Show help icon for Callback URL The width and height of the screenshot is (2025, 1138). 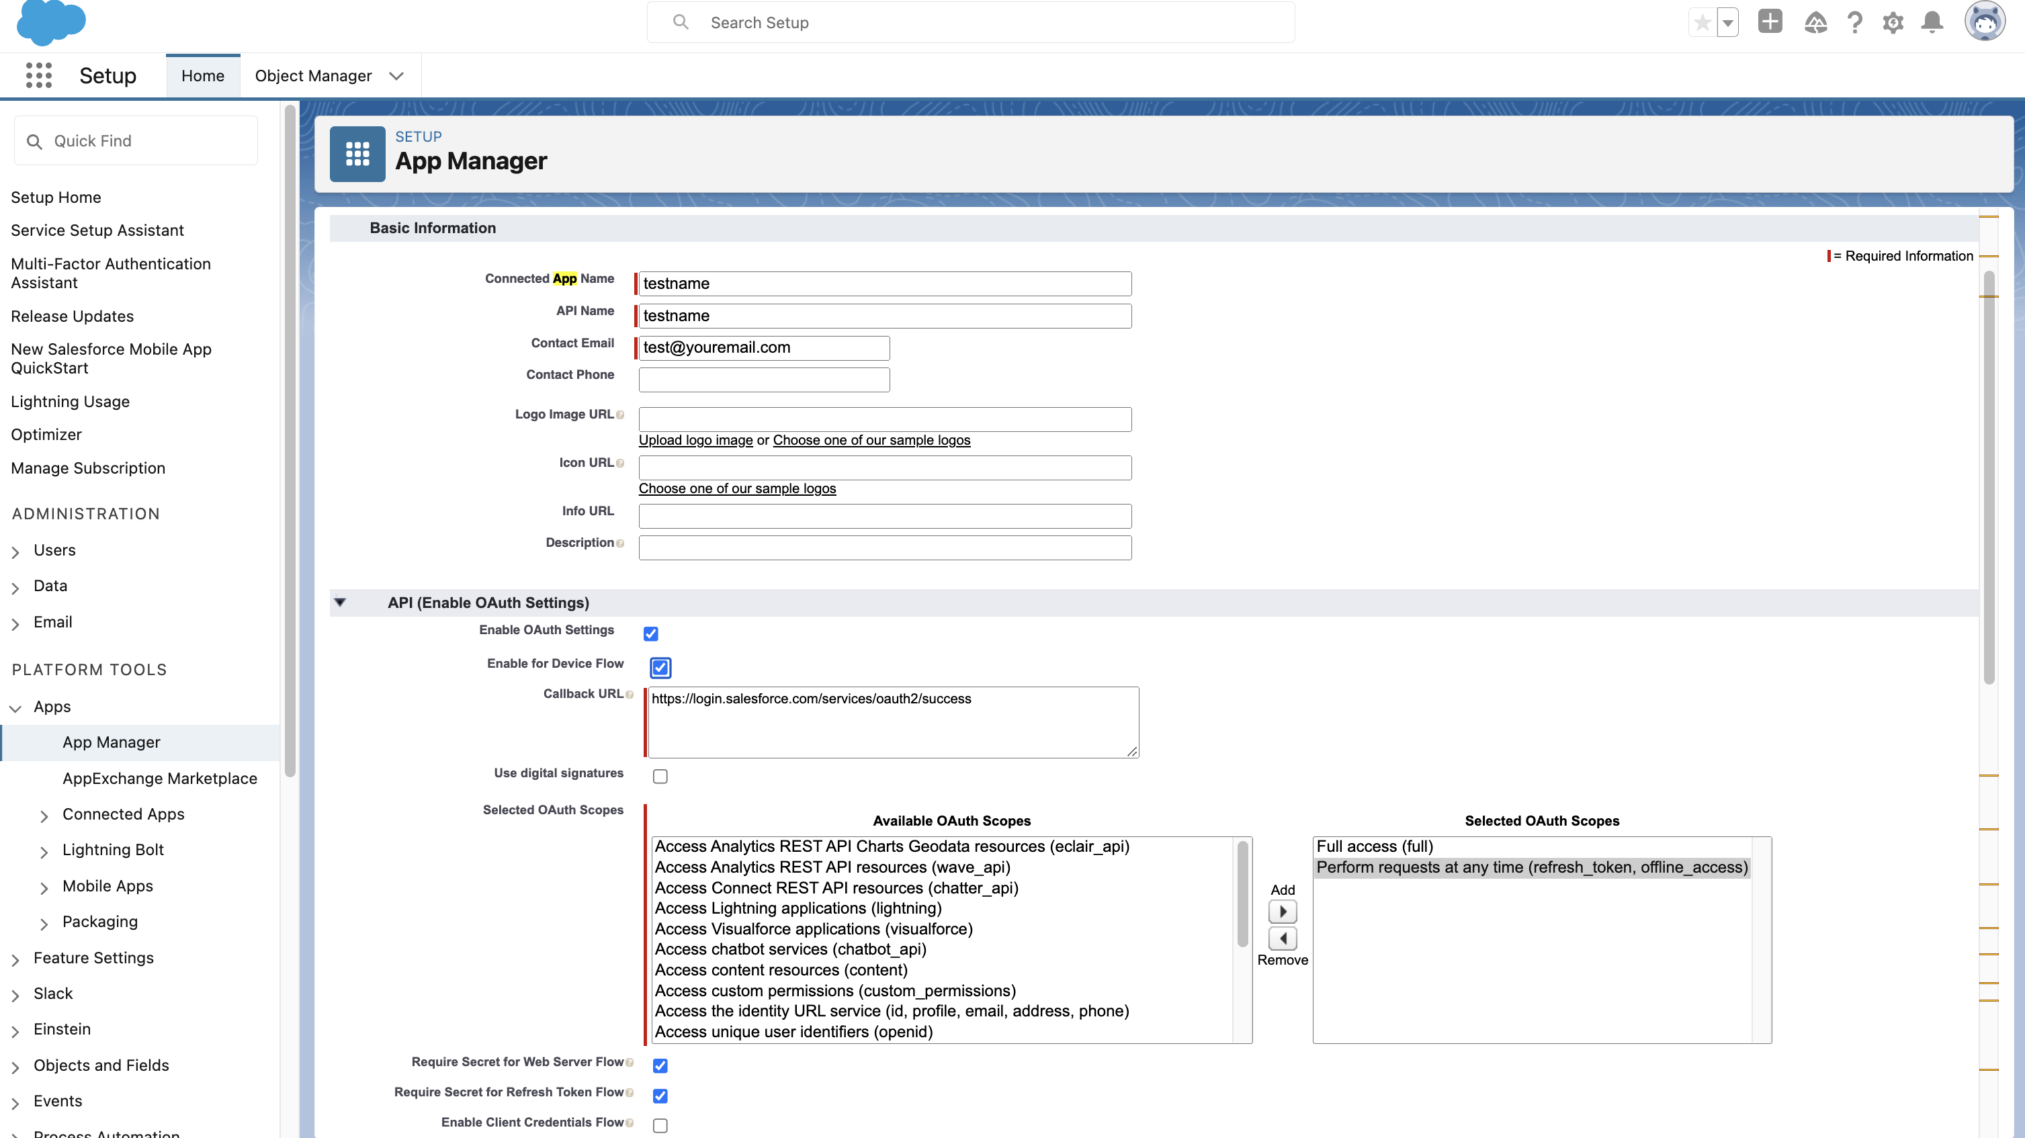[630, 695]
